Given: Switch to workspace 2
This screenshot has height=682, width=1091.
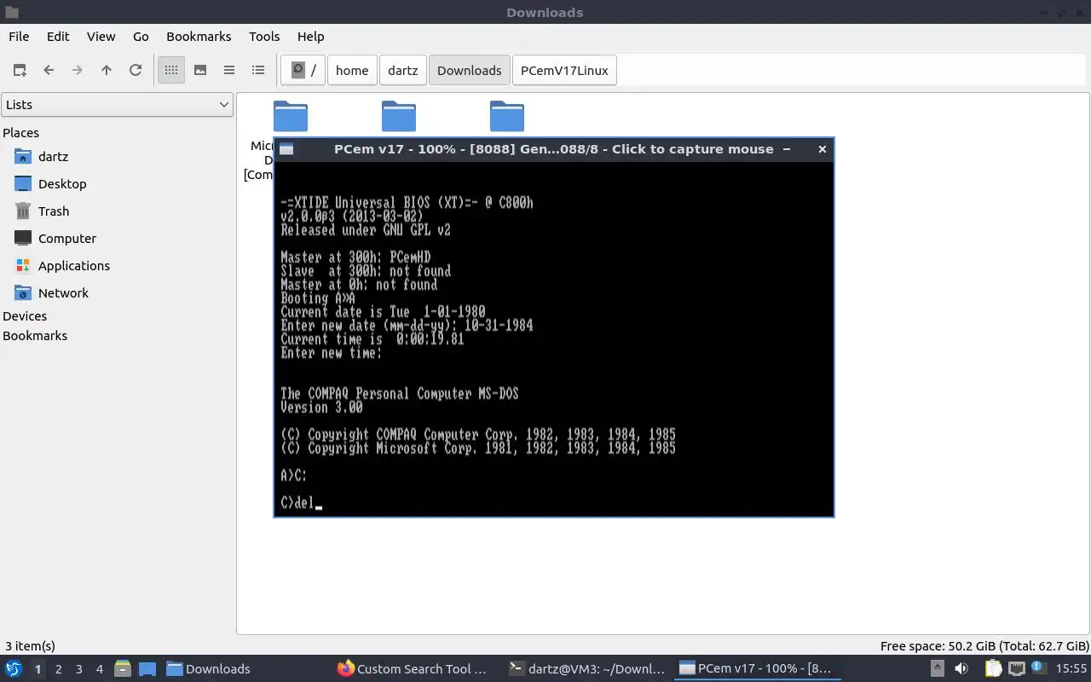Looking at the screenshot, I should coord(58,668).
